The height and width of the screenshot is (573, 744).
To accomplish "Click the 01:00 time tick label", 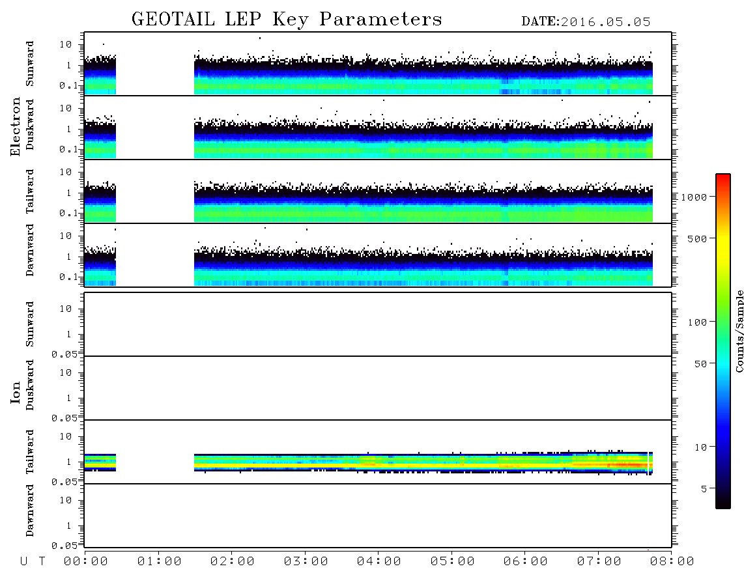I will [160, 562].
